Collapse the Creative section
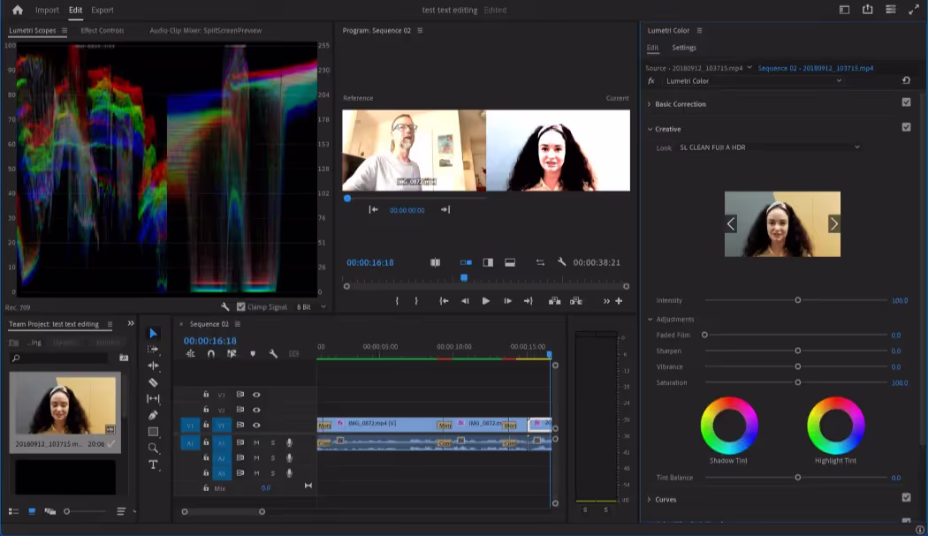This screenshot has height=536, width=928. pos(650,129)
